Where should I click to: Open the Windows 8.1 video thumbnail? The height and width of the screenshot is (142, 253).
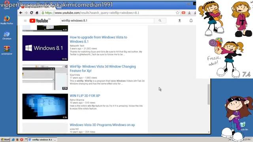[x=45, y=48]
